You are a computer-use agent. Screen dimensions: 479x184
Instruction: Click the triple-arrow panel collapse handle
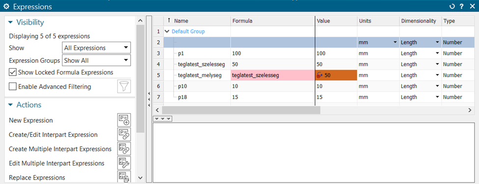coord(149,99)
